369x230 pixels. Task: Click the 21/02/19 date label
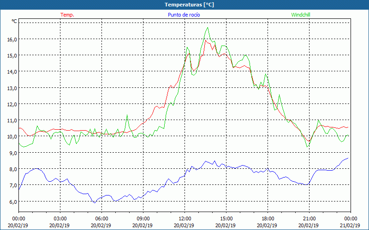(350, 225)
